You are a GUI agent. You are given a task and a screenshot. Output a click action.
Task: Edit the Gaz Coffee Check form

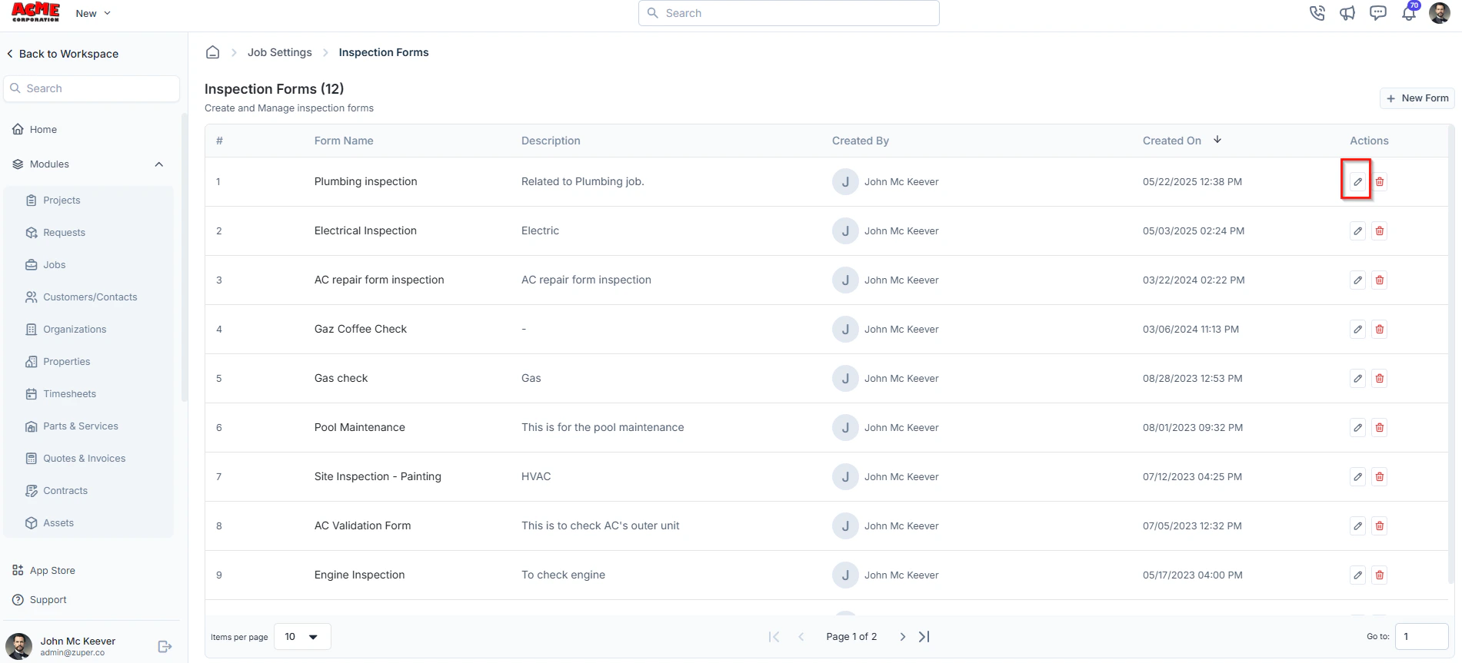[x=1357, y=330]
